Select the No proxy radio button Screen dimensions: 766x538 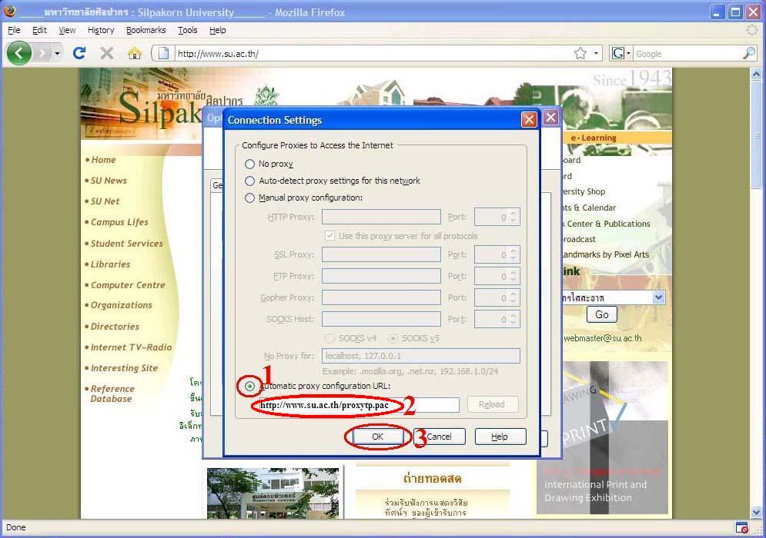(x=249, y=164)
